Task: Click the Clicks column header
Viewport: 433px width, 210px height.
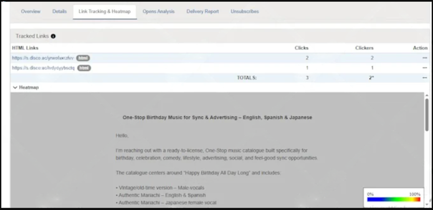Action: point(302,48)
